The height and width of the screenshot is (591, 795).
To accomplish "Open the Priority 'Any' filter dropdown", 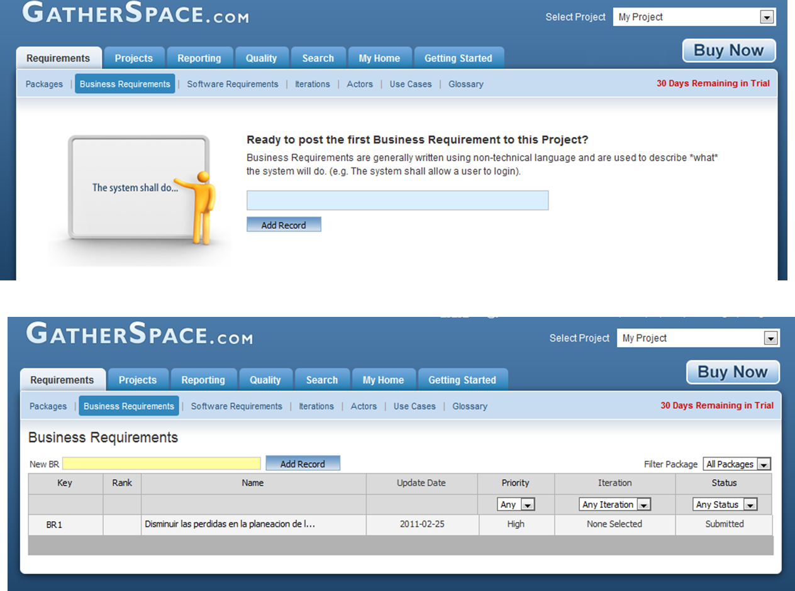I will tap(516, 504).
